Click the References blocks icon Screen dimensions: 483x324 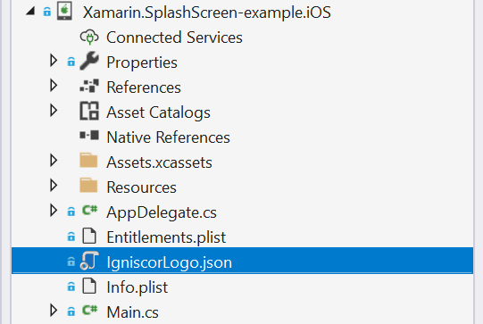[x=89, y=86]
